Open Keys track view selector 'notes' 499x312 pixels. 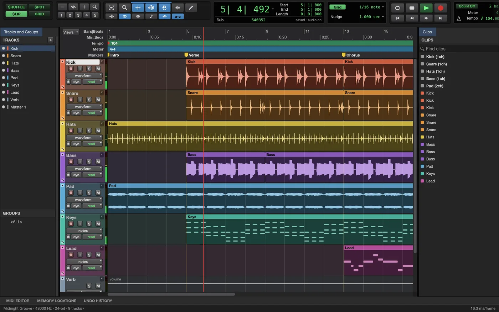(84, 231)
